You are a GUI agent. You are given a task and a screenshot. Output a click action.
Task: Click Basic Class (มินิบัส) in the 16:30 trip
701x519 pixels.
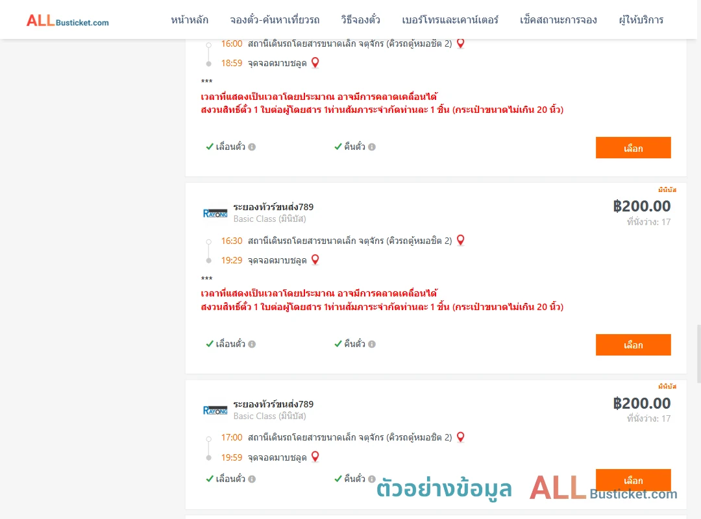[269, 219]
